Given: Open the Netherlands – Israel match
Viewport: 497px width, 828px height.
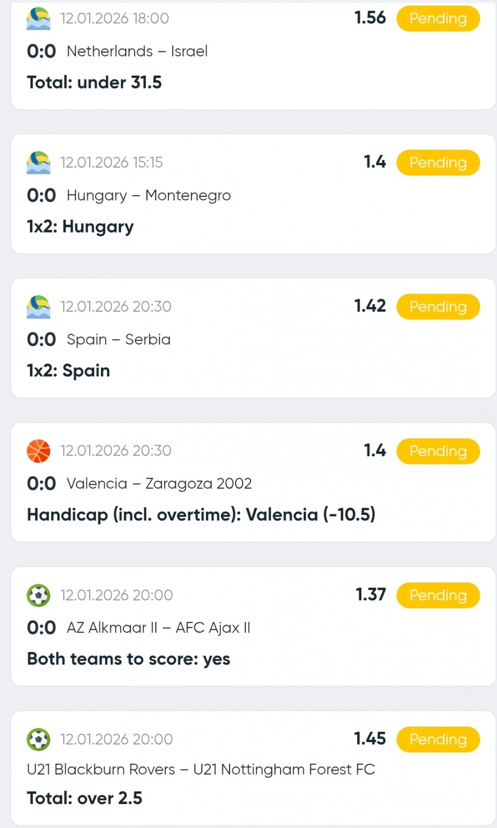Looking at the screenshot, I should (x=137, y=51).
